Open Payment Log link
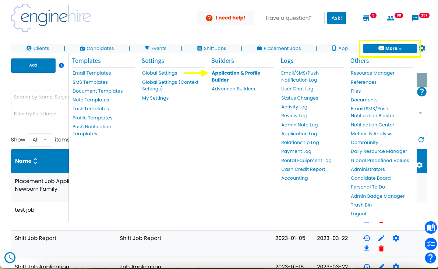 click(x=296, y=151)
